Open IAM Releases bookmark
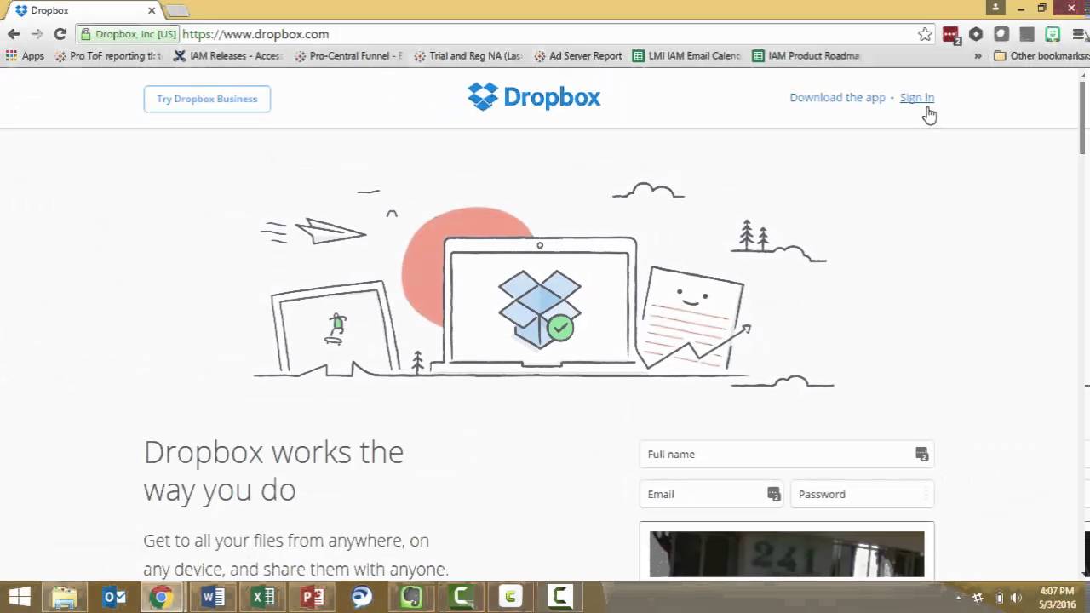 pyautogui.click(x=227, y=56)
